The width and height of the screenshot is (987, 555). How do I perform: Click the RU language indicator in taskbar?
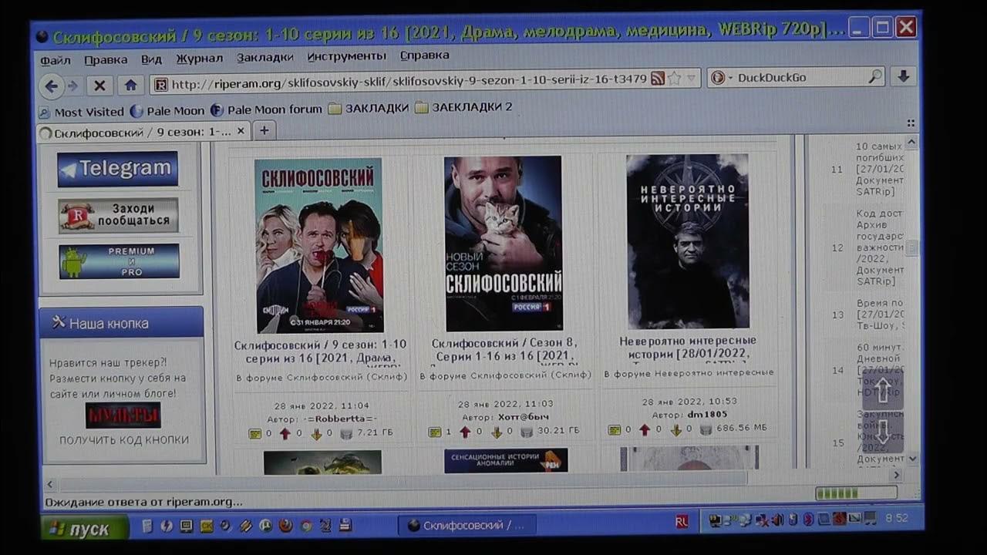click(x=682, y=522)
